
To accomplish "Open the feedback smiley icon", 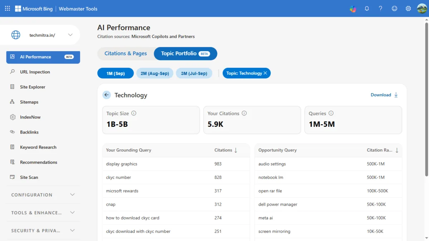I will tap(394, 9).
